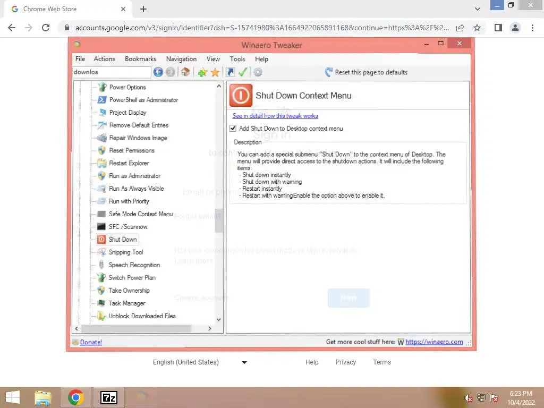Click the Back navigation arrow in Winaero toolbar

pos(158,72)
